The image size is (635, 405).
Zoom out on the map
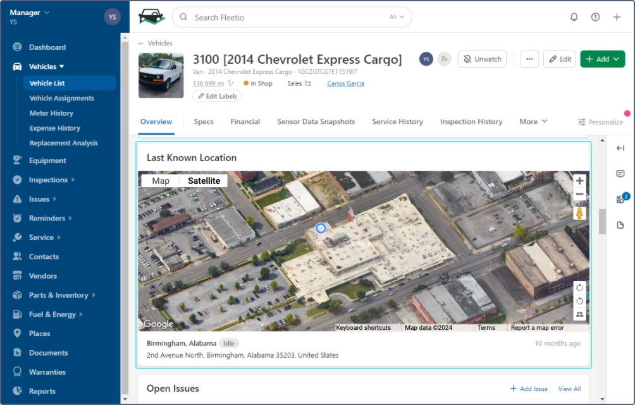[579, 195]
